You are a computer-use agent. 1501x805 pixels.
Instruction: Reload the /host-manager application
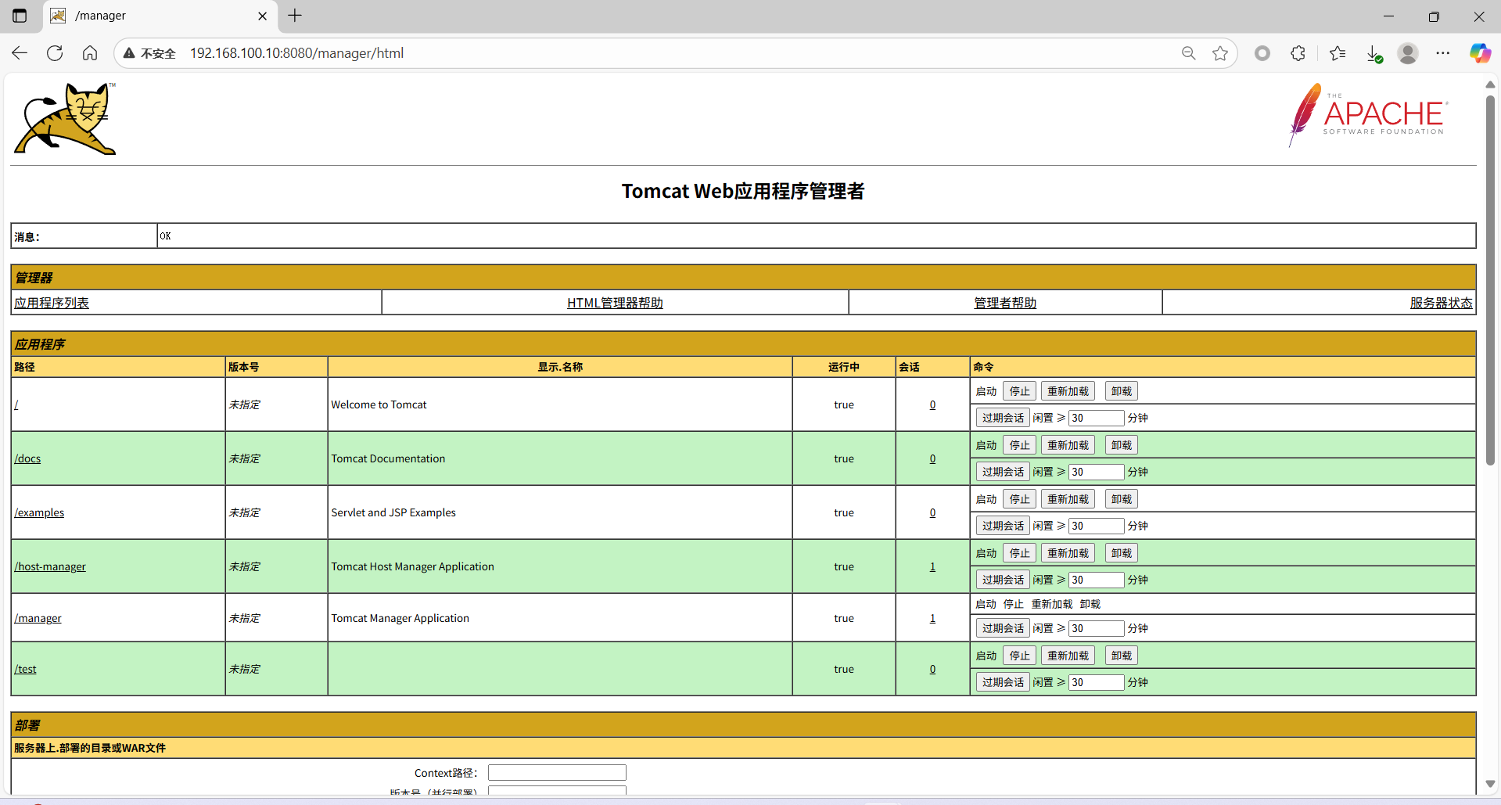click(1068, 553)
